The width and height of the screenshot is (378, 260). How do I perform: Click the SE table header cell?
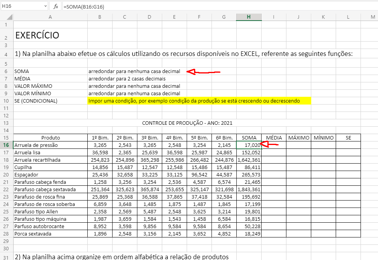pos(349,138)
